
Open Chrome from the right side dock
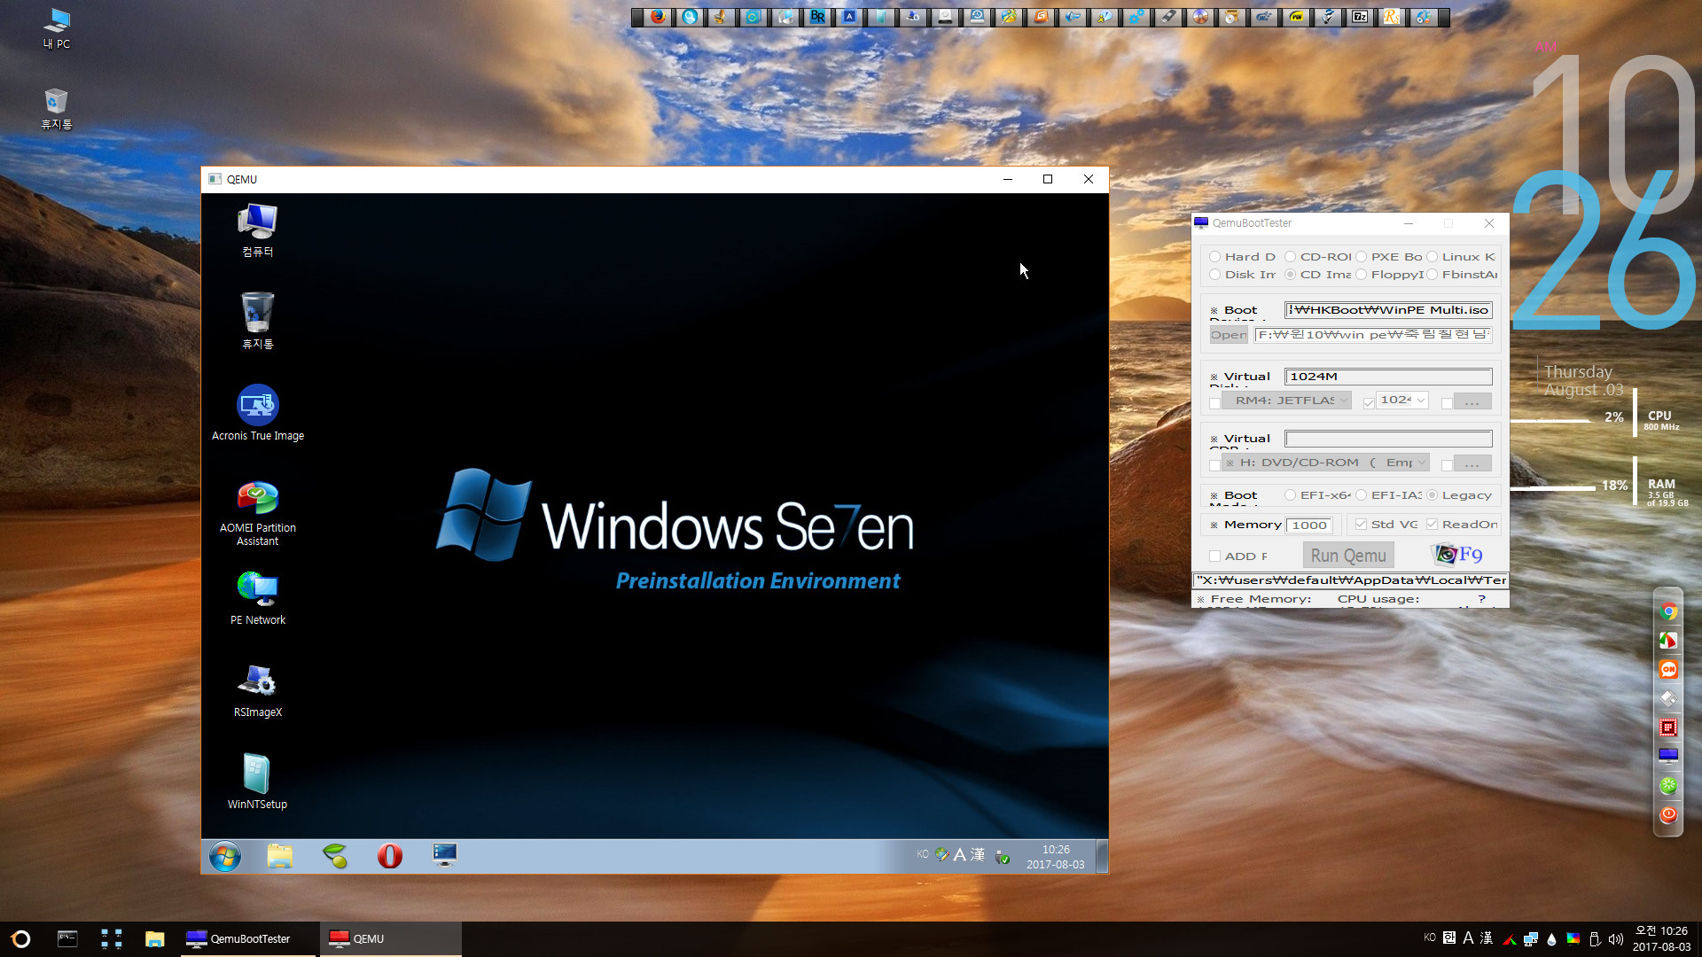coord(1668,611)
